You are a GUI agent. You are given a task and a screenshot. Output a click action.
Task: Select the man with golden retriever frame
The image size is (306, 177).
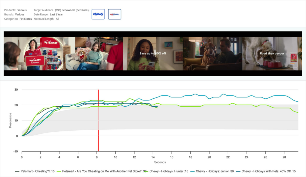tap(212, 54)
